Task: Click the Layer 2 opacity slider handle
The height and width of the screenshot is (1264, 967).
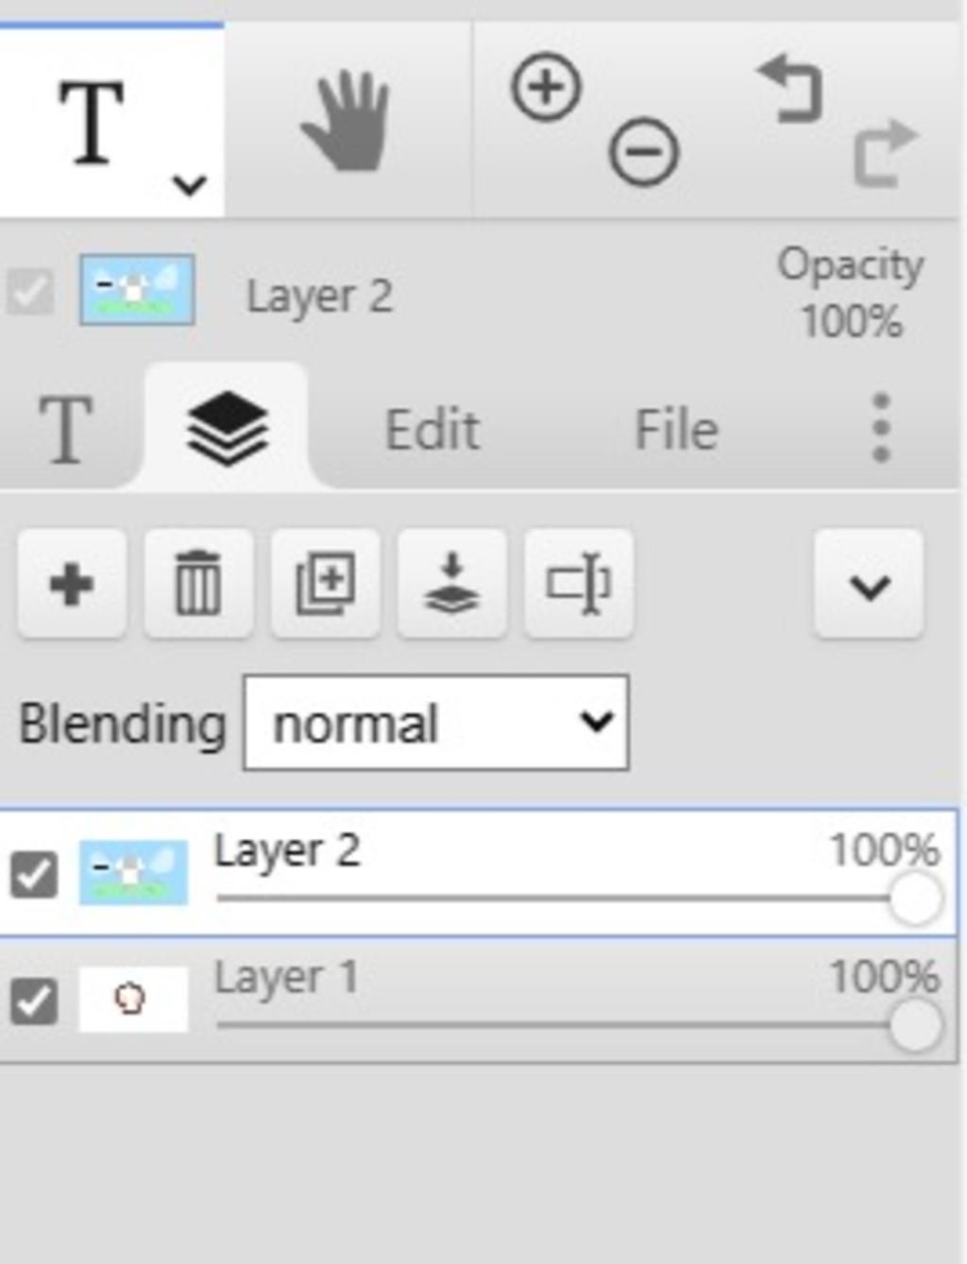Action: [914, 898]
